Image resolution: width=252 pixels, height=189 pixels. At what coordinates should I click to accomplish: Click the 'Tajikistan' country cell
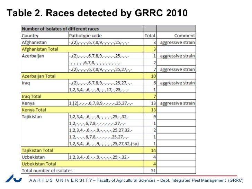[x=31, y=117]
